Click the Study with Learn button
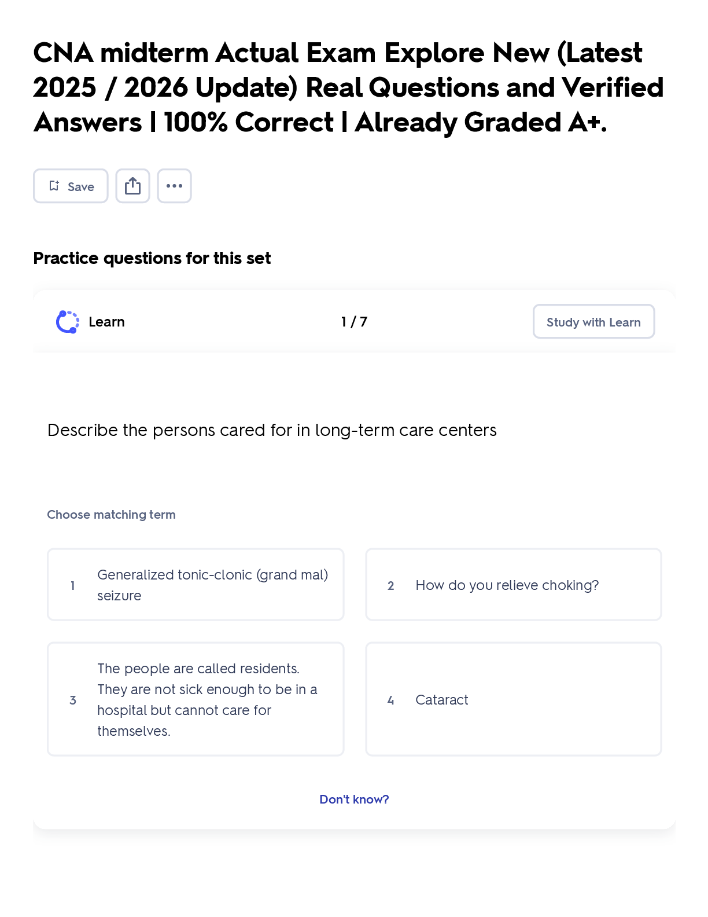 click(x=593, y=321)
